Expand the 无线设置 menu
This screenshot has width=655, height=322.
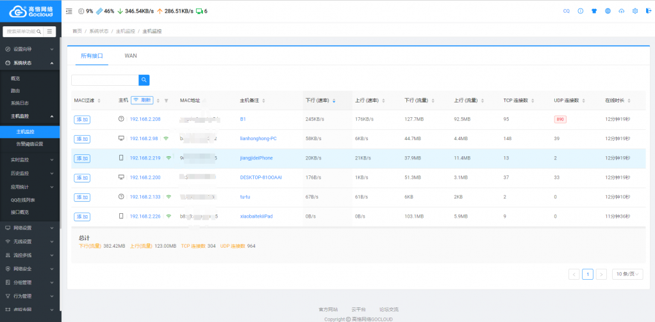tap(30, 241)
